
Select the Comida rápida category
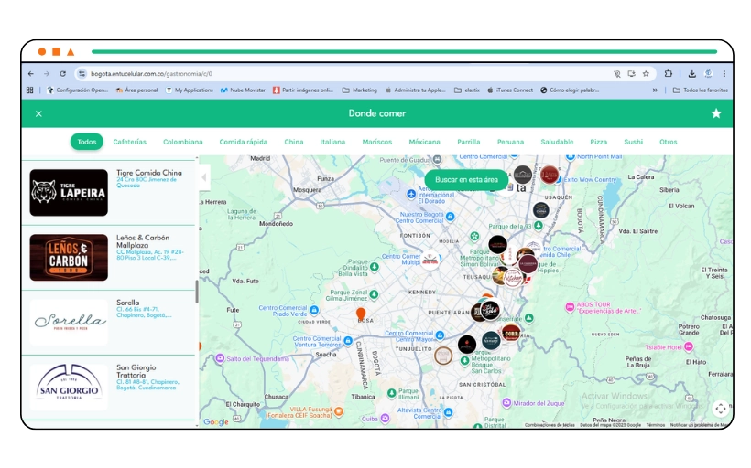click(x=244, y=142)
